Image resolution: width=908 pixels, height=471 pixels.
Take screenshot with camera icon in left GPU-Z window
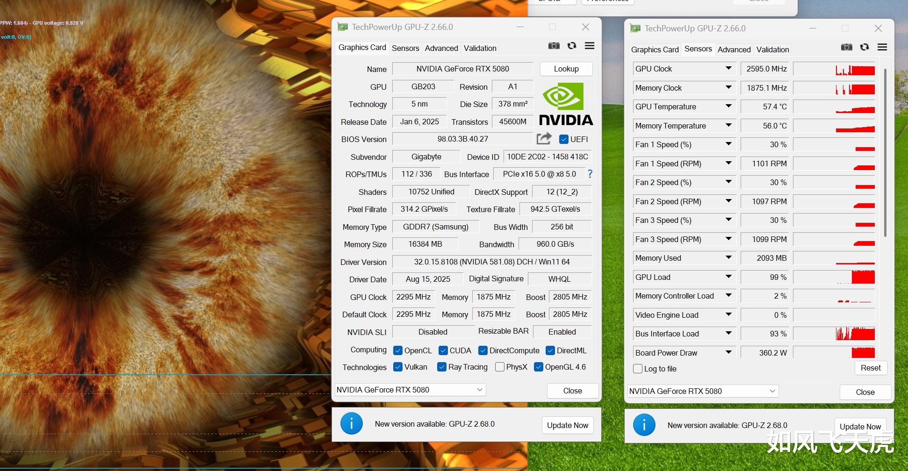point(554,46)
